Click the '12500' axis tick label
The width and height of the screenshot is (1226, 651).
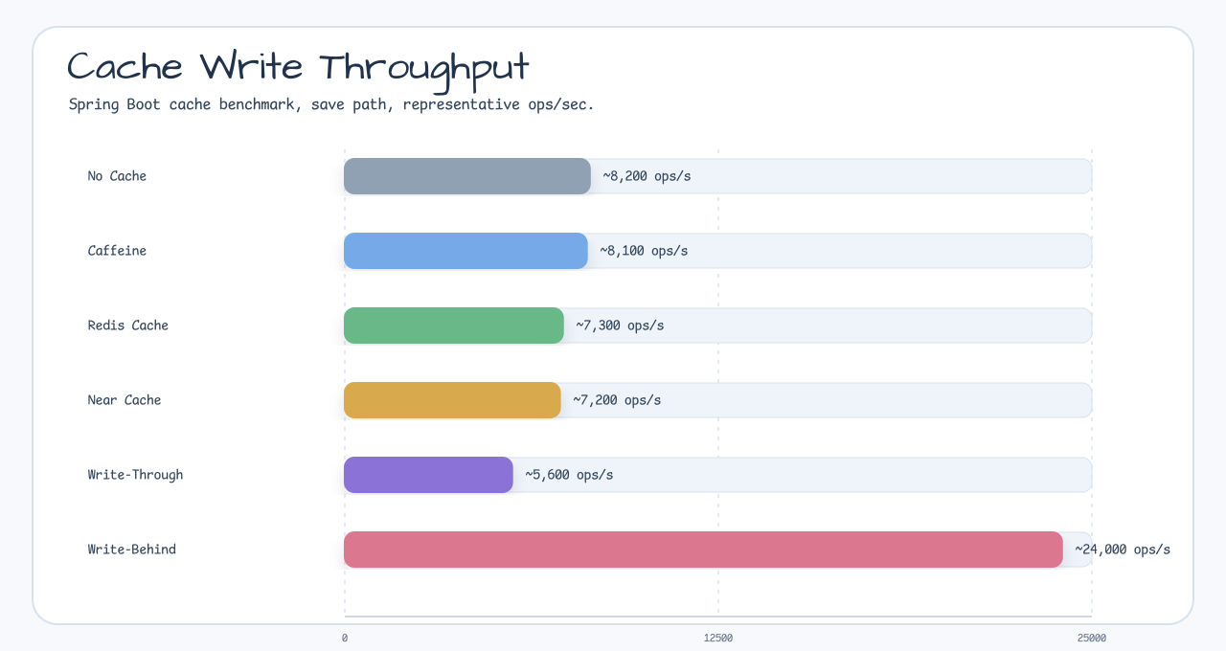[x=718, y=638]
